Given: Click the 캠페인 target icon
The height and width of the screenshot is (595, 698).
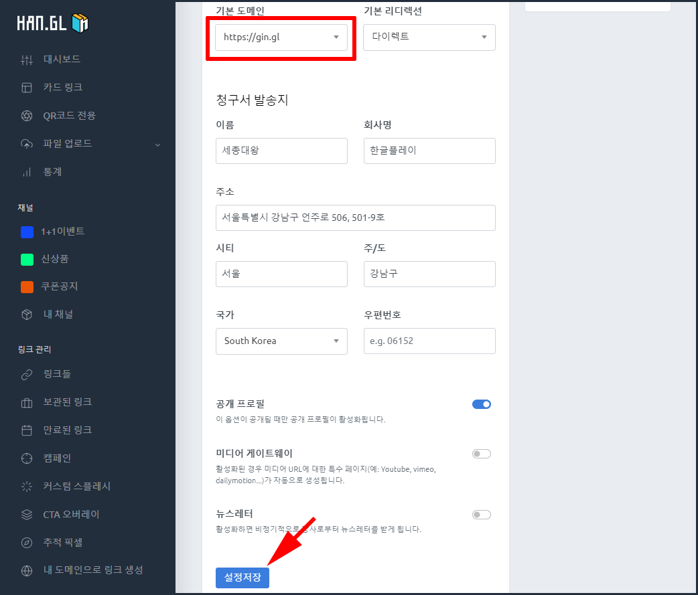Looking at the screenshot, I should pyautogui.click(x=27, y=458).
